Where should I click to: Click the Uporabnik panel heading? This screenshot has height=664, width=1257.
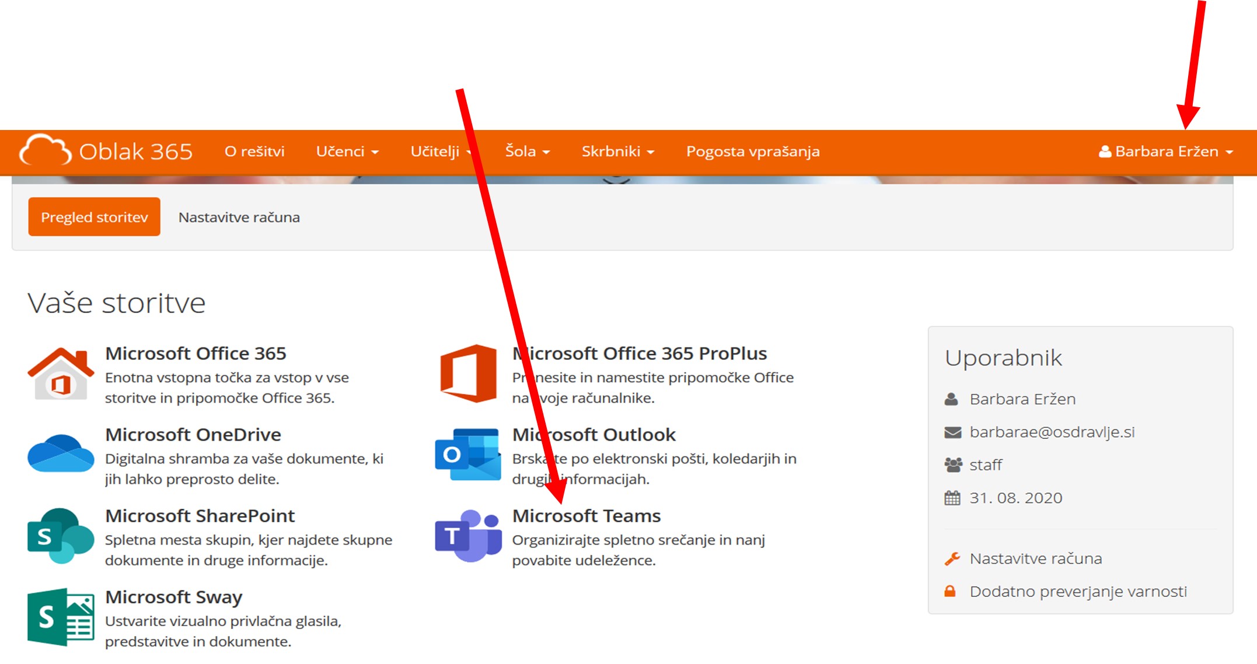pyautogui.click(x=1003, y=358)
